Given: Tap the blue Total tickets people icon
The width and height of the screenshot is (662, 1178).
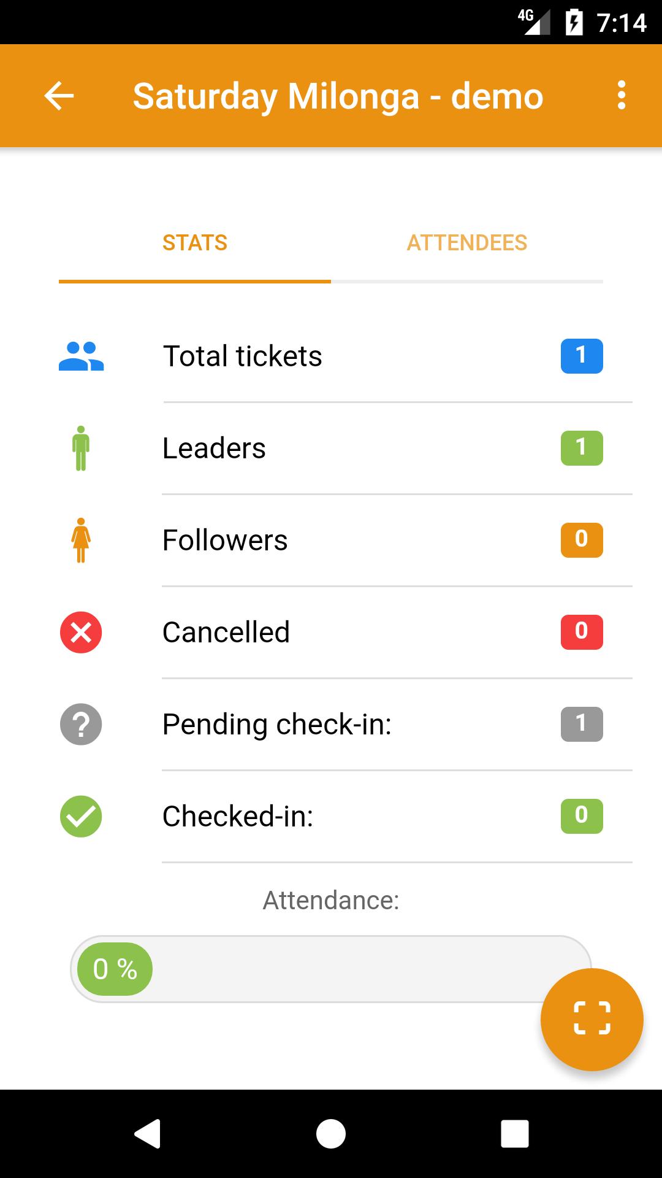Looking at the screenshot, I should [81, 356].
